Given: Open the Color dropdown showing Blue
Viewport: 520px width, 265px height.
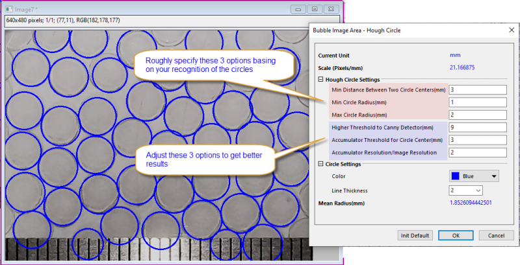Looking at the screenshot, I should pos(493,176).
